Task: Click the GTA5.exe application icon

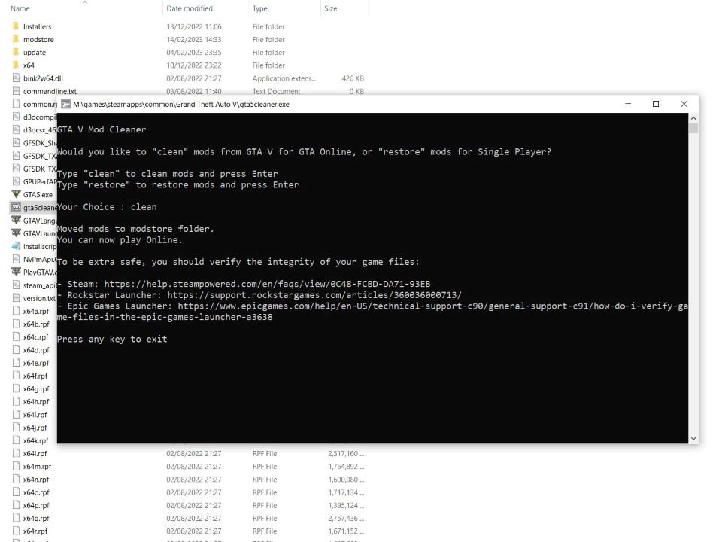Action: [x=16, y=194]
